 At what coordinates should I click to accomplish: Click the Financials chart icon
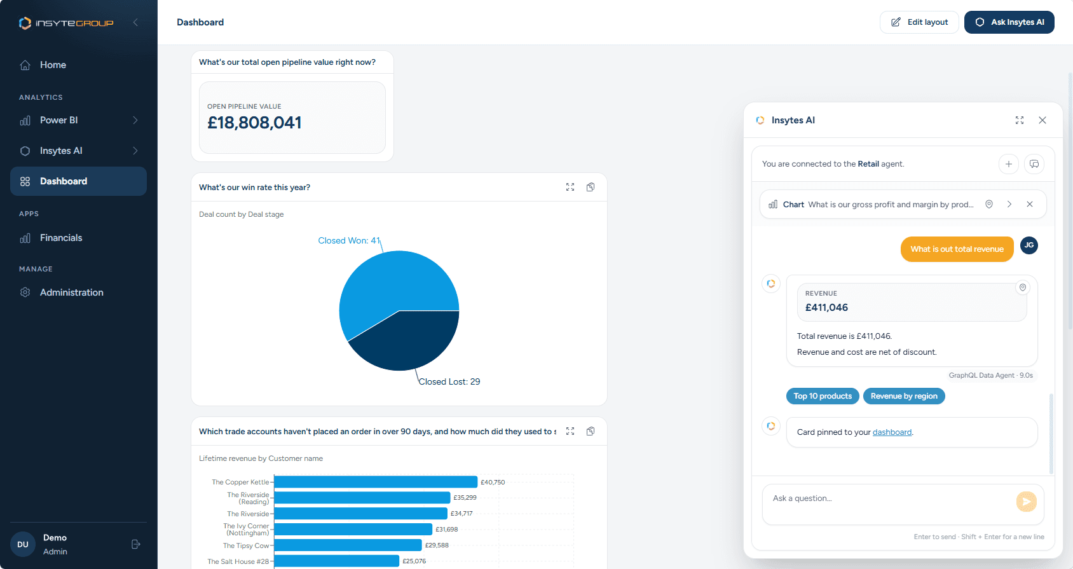25,238
